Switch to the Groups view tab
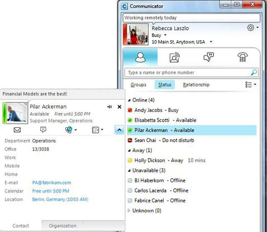267x232 pixels. 139,85
